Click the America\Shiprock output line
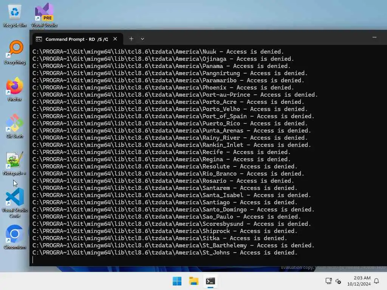Screen dimensions: 387x290 click(x=165, y=231)
